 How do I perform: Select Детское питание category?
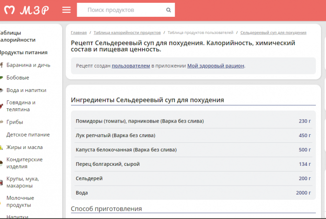coord(24,135)
